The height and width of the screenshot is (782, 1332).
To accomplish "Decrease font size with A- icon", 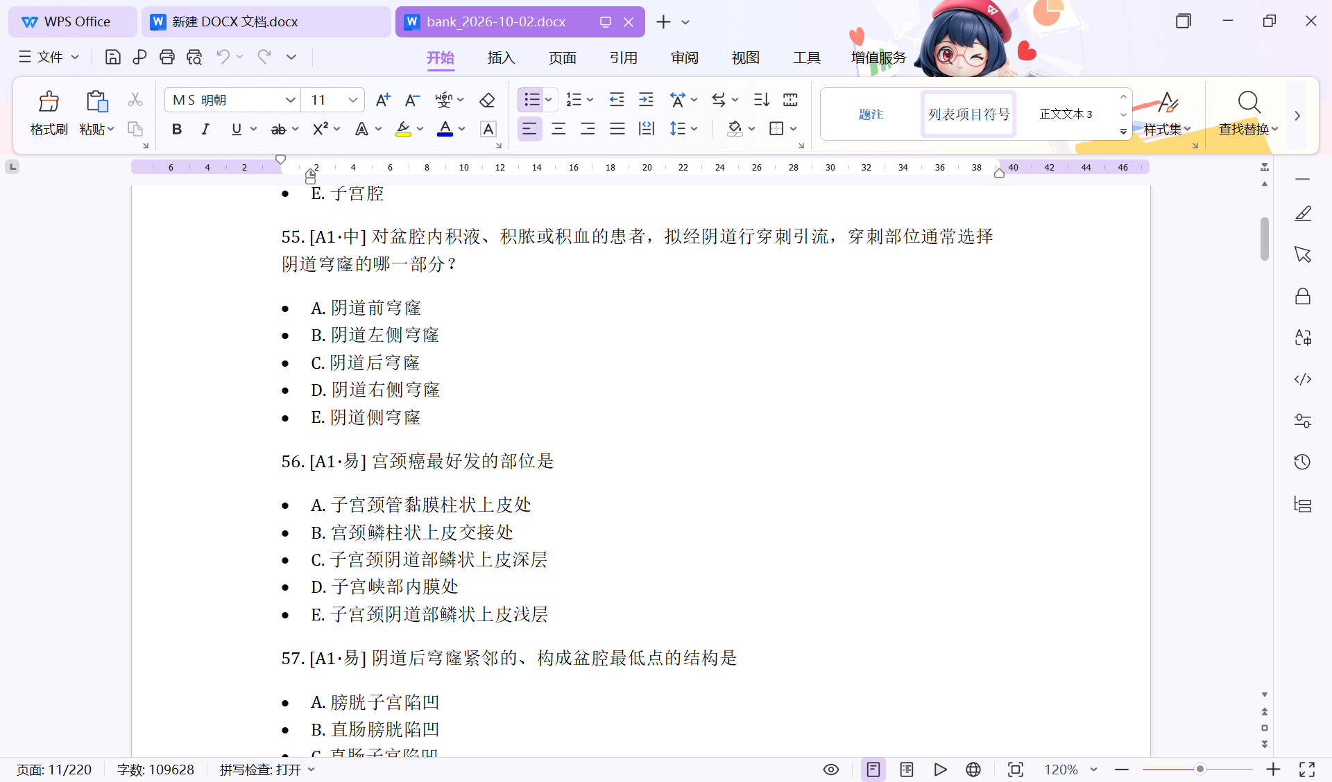I will tap(412, 100).
